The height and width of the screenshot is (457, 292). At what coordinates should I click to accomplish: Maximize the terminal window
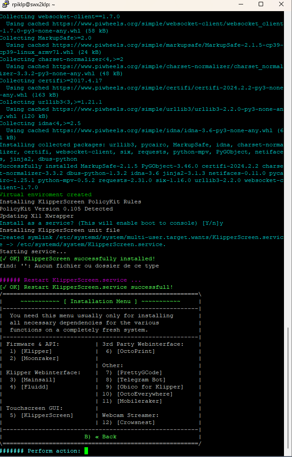coord(260,4)
